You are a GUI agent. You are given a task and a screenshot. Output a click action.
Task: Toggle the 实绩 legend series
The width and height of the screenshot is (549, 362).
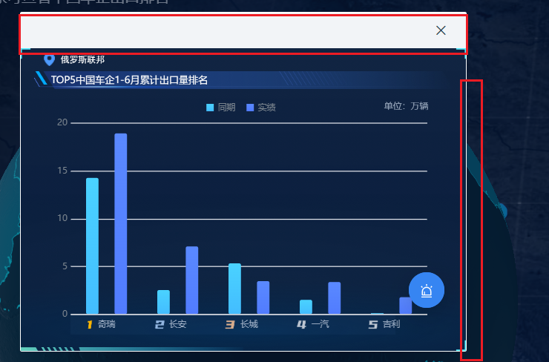click(261, 107)
